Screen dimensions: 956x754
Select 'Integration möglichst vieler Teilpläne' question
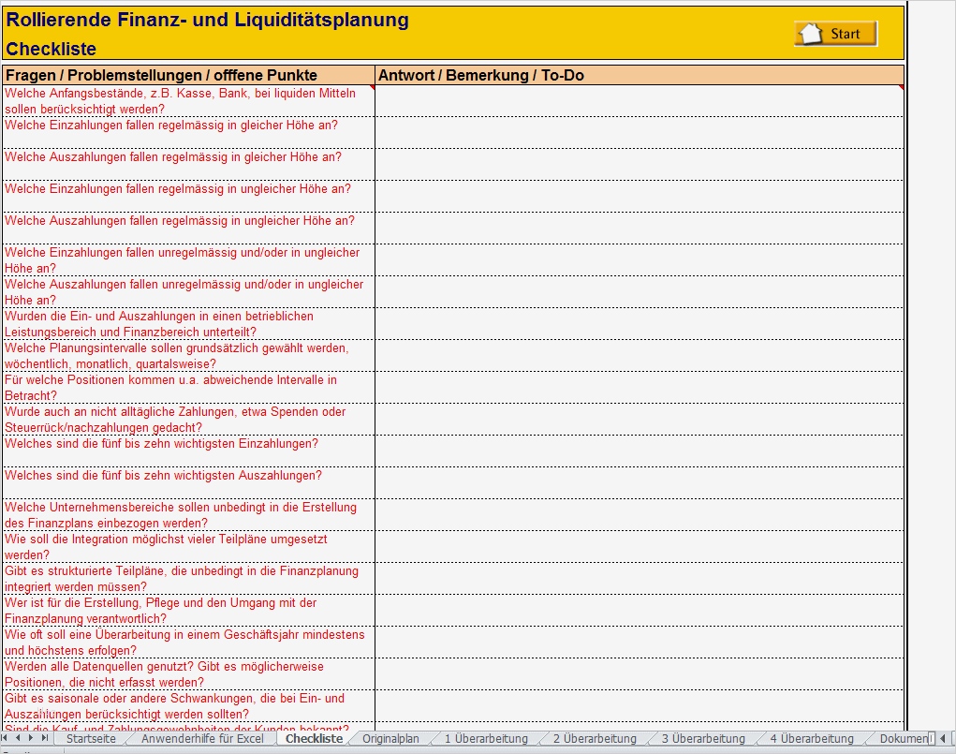[189, 546]
